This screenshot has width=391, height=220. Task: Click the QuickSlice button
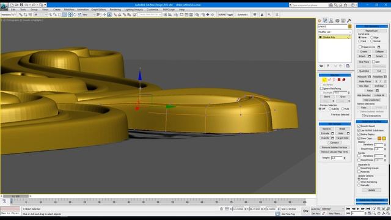coord(364,71)
